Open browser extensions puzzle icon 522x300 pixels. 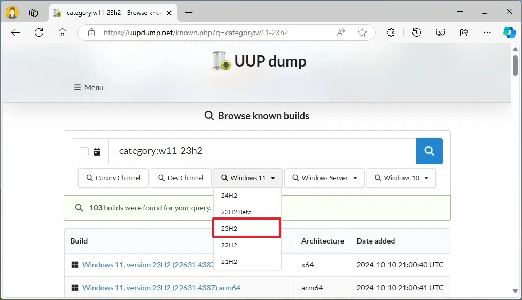(391, 33)
